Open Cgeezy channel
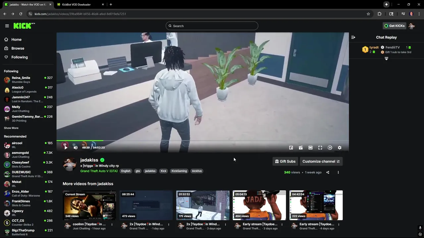Image resolution: width=424 pixels, height=238 pixels. click(28, 213)
